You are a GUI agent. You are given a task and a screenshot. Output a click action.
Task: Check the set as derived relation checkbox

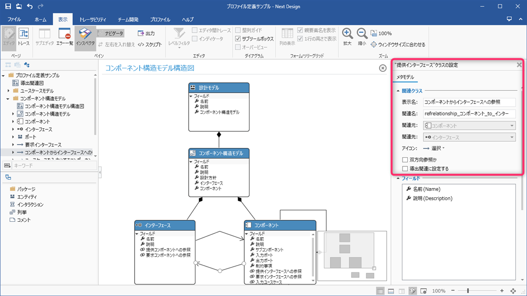click(405, 169)
